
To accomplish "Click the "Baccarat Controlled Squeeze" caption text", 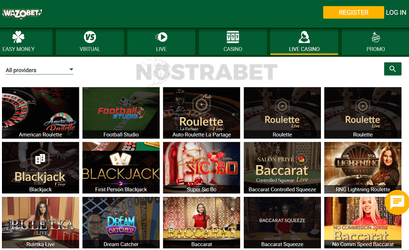I will (x=282, y=190).
